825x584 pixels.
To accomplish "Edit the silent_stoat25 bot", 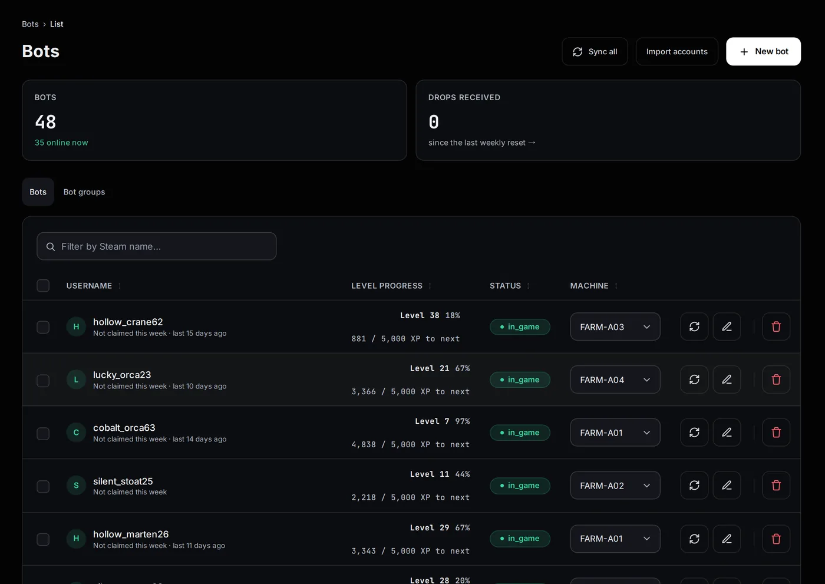I will point(727,486).
